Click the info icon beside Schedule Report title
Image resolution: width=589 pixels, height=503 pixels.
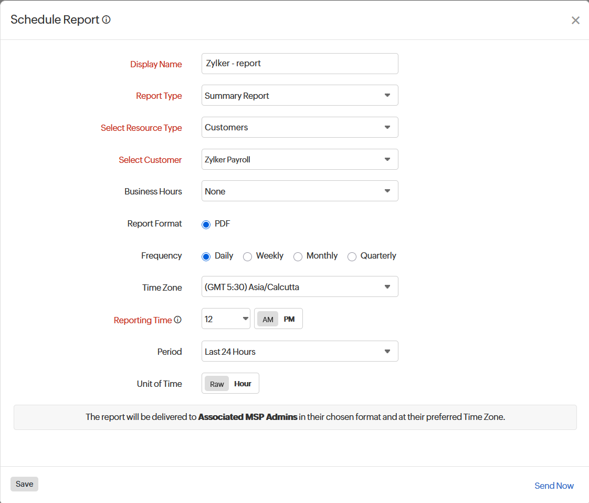click(x=106, y=19)
